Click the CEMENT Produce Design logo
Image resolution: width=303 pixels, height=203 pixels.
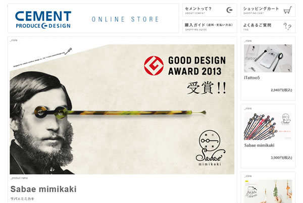pyautogui.click(x=43, y=20)
